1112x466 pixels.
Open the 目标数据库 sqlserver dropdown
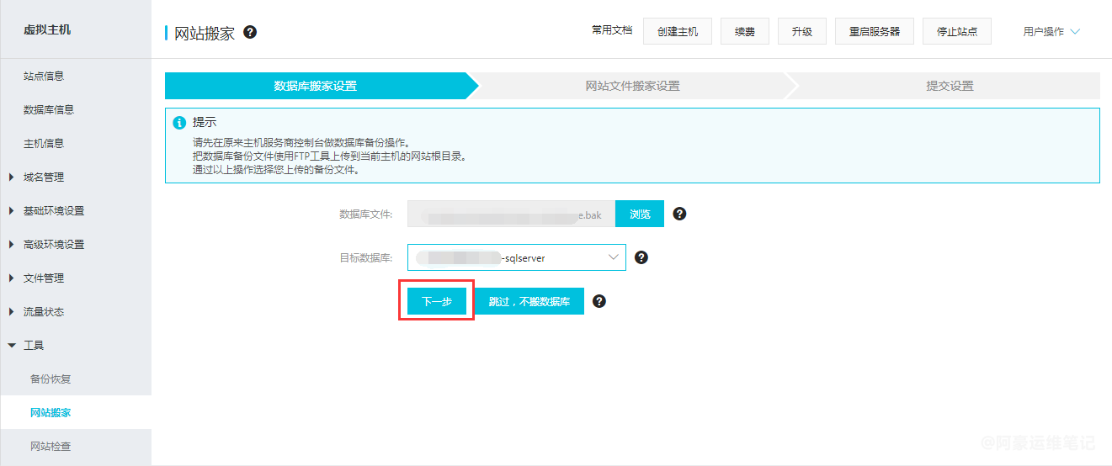(516, 257)
